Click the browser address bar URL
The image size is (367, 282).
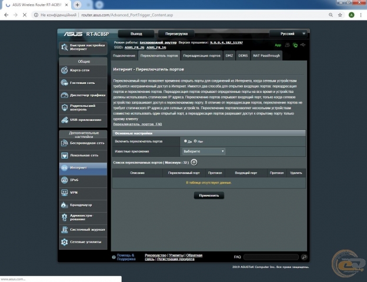[127, 15]
